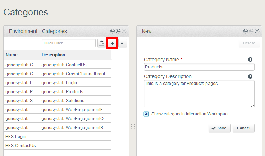Save the new Products category
This screenshot has width=265, height=156.
[x=219, y=128]
